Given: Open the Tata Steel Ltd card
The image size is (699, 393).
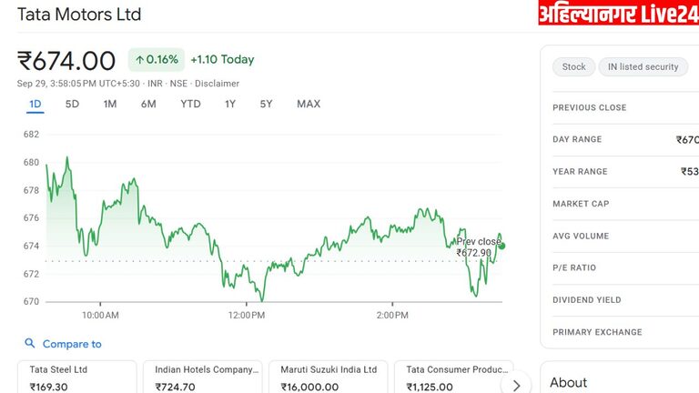Looking at the screenshot, I should point(77,378).
